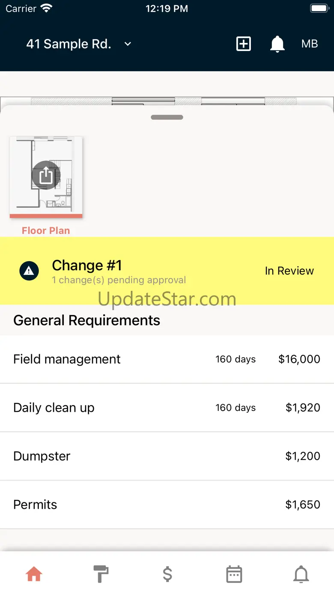Tap the Floor Plan label link
Image resolution: width=334 pixels, height=595 pixels.
tap(46, 230)
